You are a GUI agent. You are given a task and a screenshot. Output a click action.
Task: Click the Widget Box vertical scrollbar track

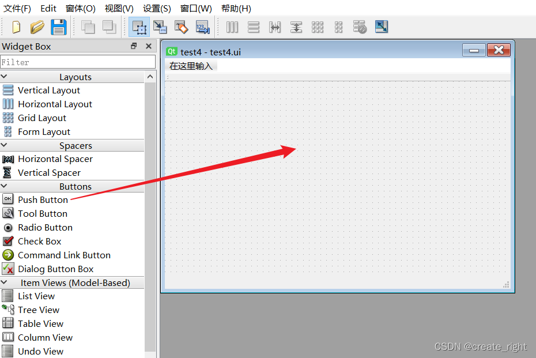pyautogui.click(x=150, y=217)
